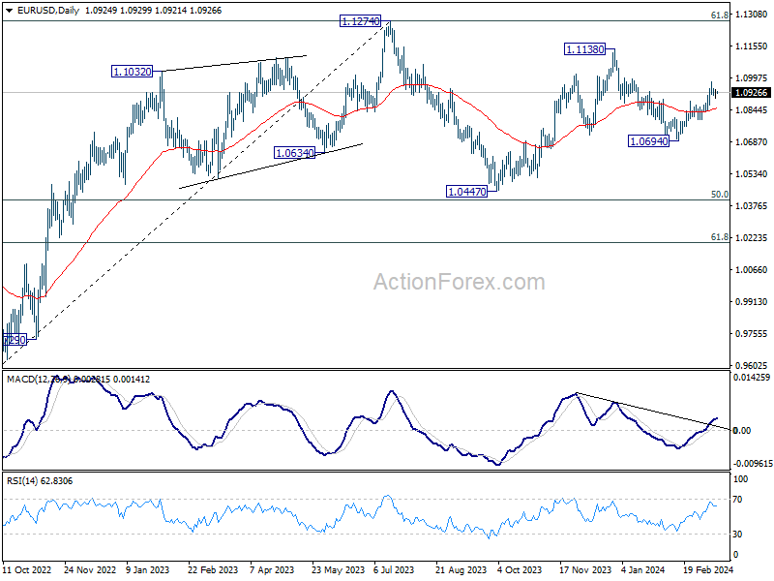
Task: Click the 1.00660 price axis value
Action: coord(752,270)
